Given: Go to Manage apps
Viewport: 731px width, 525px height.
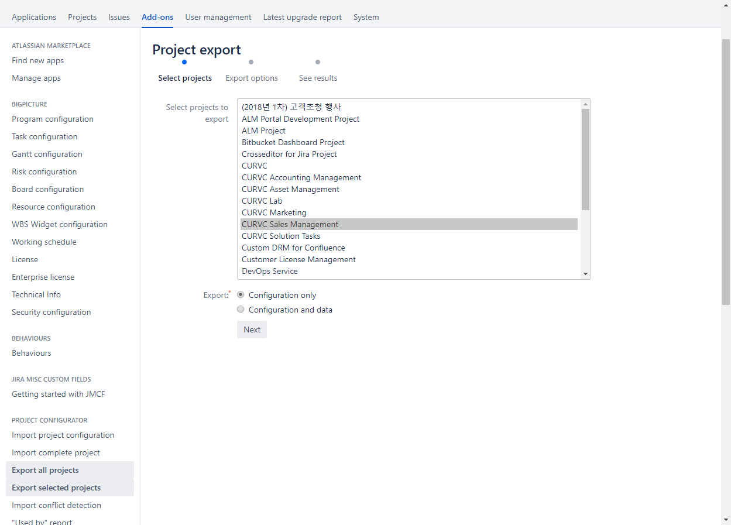Looking at the screenshot, I should (36, 78).
